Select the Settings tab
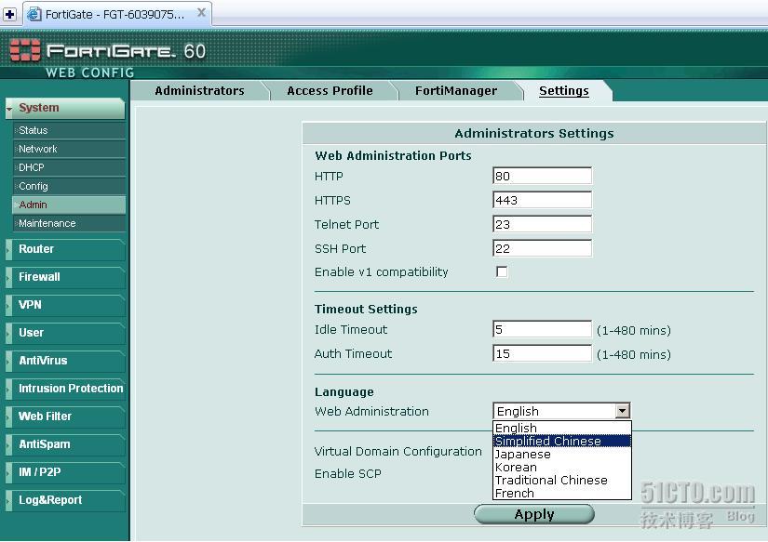Image resolution: width=768 pixels, height=542 pixels. tap(564, 90)
